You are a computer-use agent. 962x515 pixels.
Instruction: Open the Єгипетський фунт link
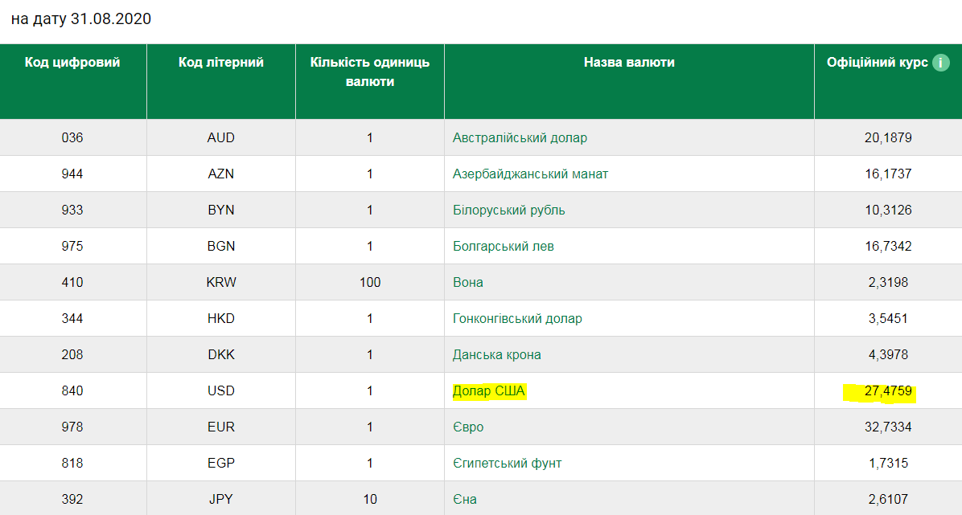coord(507,463)
